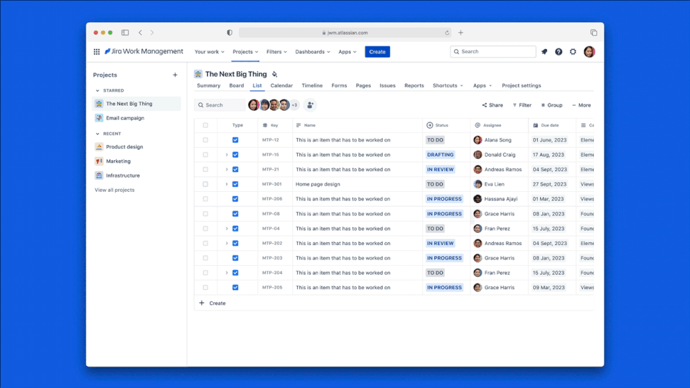Click Eva Lien's assignee avatar

pyautogui.click(x=477, y=184)
